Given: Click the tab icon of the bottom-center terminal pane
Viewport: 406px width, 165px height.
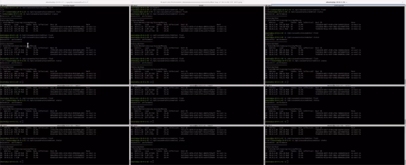Looking at the screenshot, I should [138, 124].
